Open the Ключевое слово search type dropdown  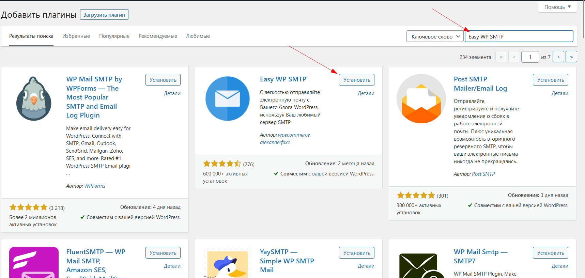[435, 36]
